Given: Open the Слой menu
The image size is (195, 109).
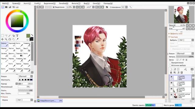Looking at the screenshot, I should pyautogui.click(x=37, y=3).
